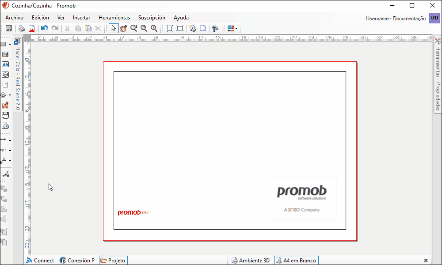Click the Paste clipboard icon
The image size is (442, 265).
pyautogui.click(x=88, y=28)
